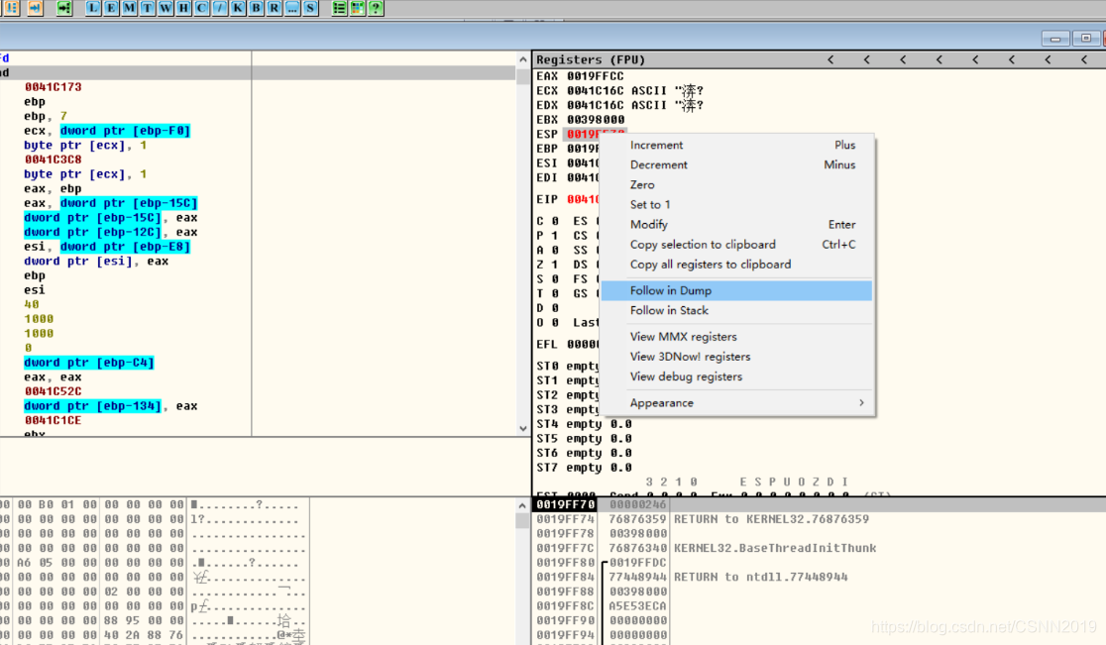
Task: Open the Memory map with the M button
Action: click(x=129, y=8)
